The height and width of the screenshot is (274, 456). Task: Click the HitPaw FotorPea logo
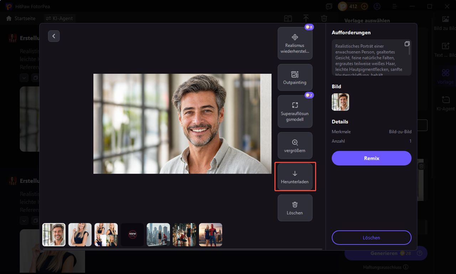tap(9, 6)
